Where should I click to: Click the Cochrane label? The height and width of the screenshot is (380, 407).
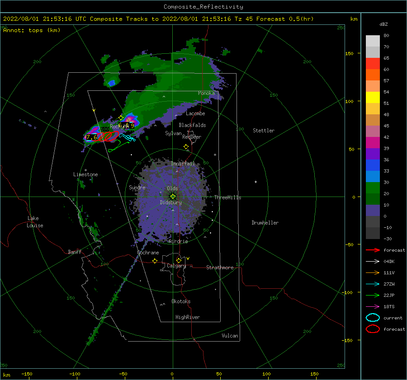[148, 253]
